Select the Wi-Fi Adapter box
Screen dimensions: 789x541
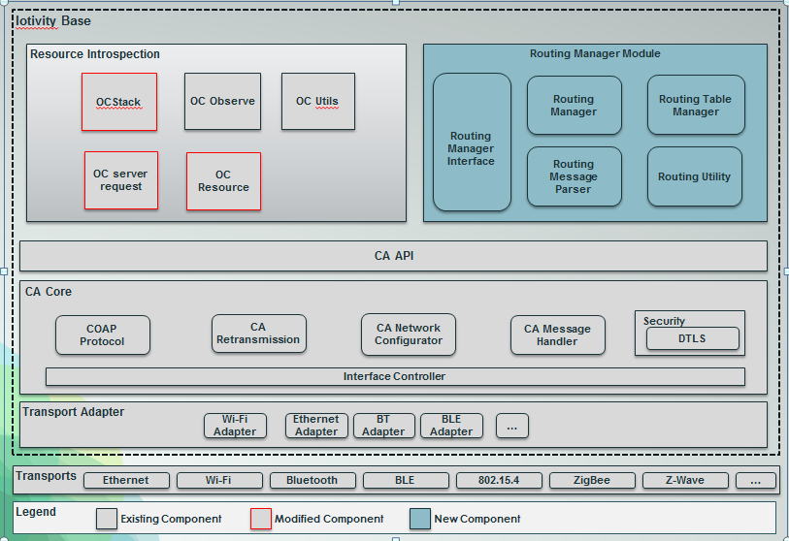click(x=235, y=426)
